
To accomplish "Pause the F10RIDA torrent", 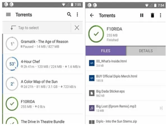I will [x=142, y=15].
